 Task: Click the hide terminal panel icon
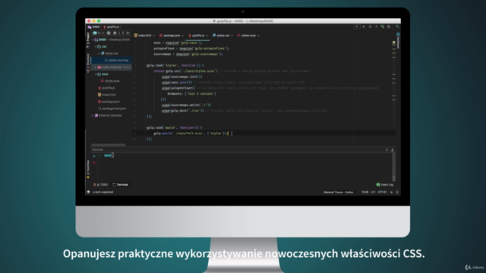coord(393,150)
